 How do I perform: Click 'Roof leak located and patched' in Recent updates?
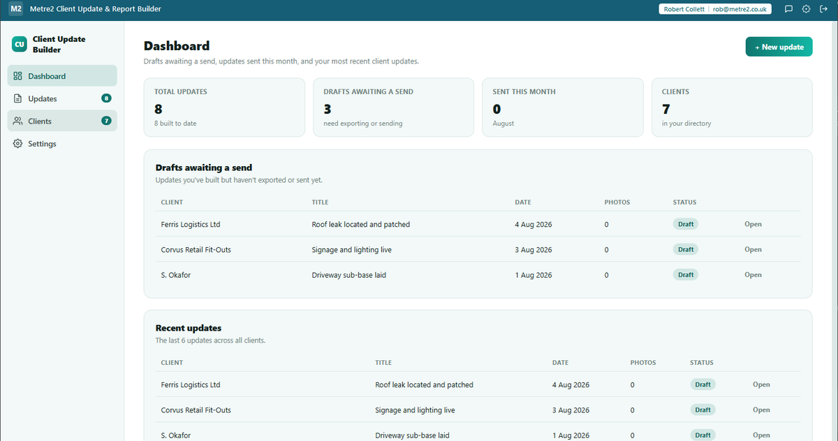(425, 385)
